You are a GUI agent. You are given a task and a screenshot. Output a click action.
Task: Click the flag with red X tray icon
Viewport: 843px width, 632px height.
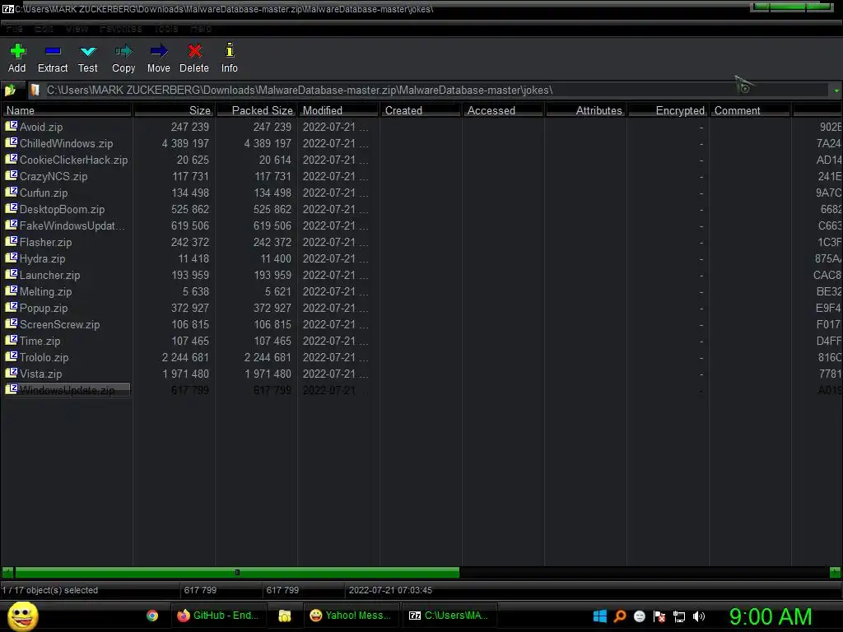[x=659, y=616]
